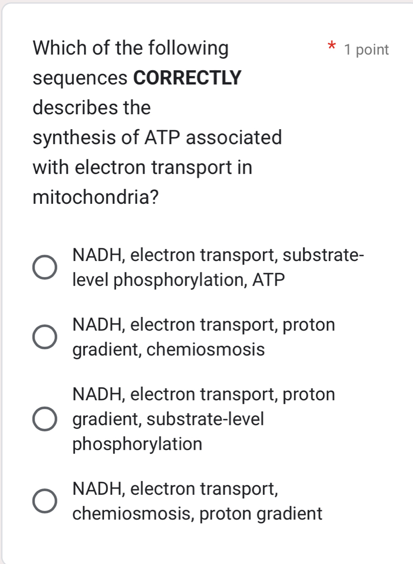Select the substrate-level phosphorylation with proton gradient option
This screenshot has width=413, height=564.
(x=44, y=419)
